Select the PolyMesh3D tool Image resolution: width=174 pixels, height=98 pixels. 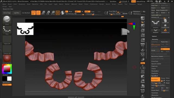[165, 26]
